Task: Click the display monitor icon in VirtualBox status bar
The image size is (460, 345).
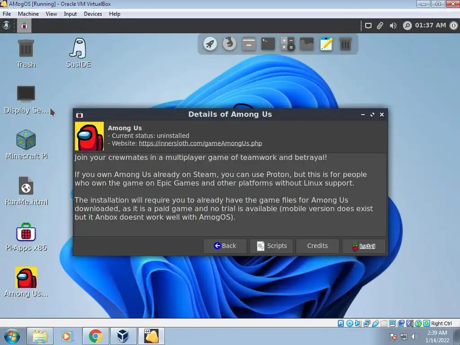Action: [x=392, y=323]
